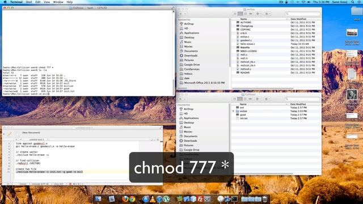The width and height of the screenshot is (363, 204).
Task: Switch evilize Finder to icon view
Action: pyautogui.click(x=235, y=14)
